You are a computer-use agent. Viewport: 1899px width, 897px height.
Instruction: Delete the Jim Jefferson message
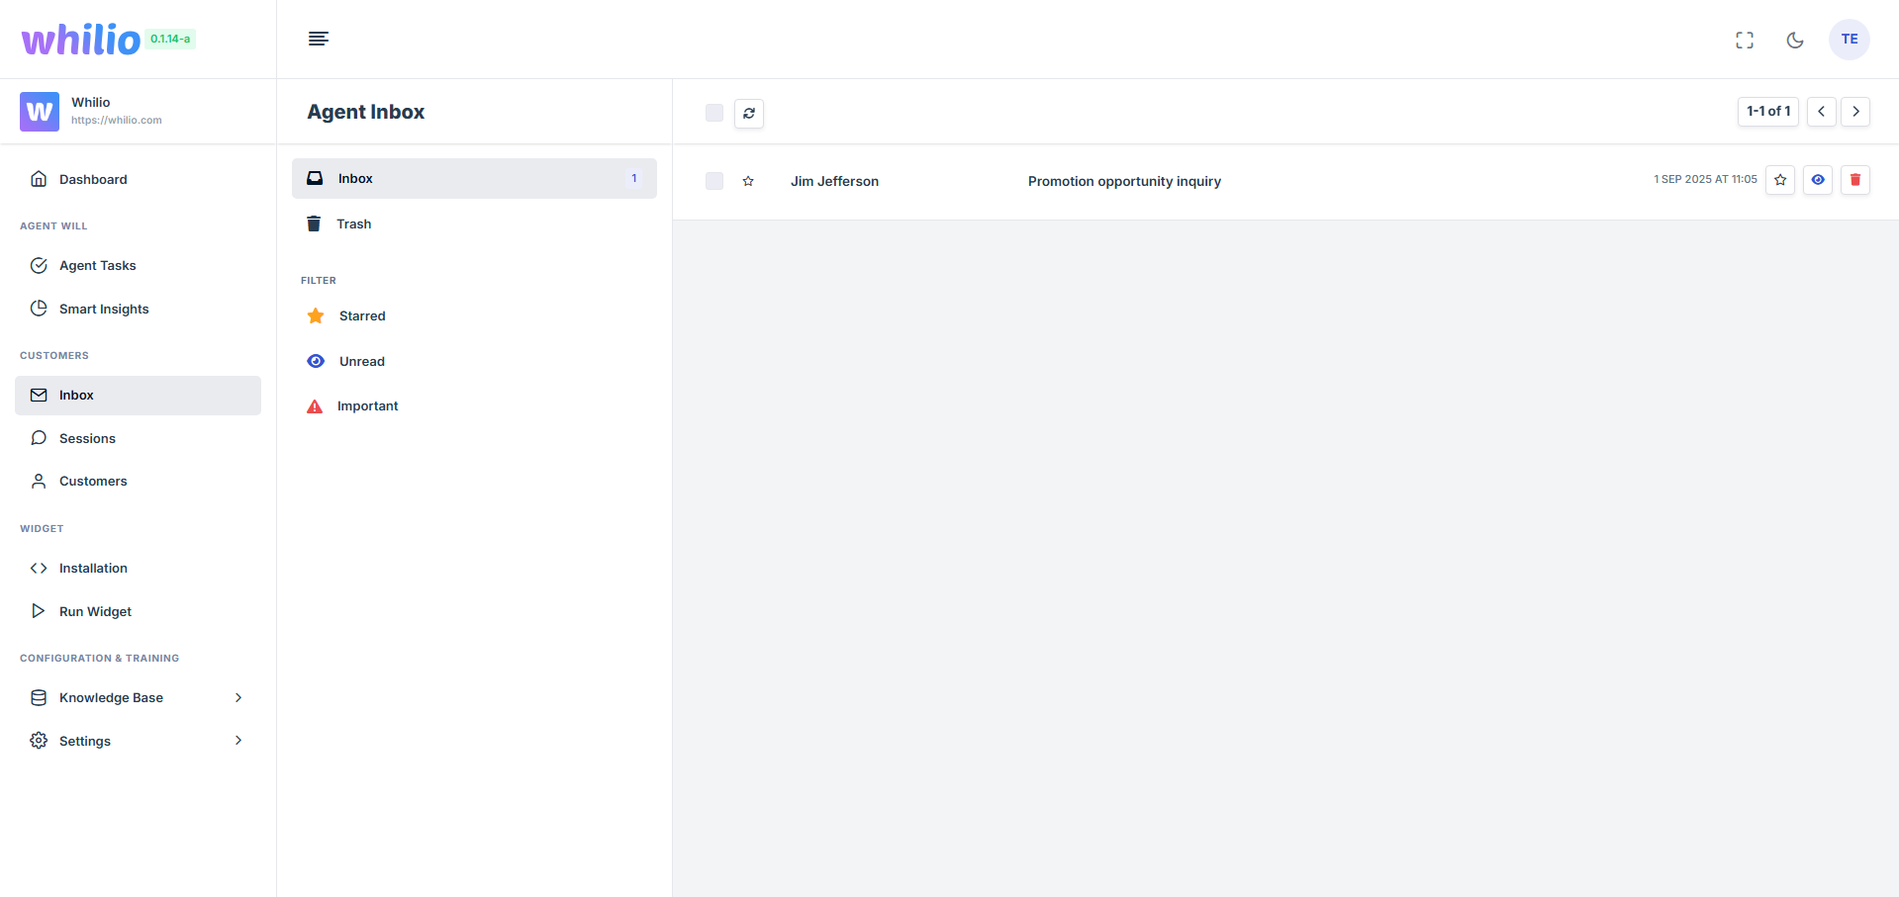(1854, 180)
